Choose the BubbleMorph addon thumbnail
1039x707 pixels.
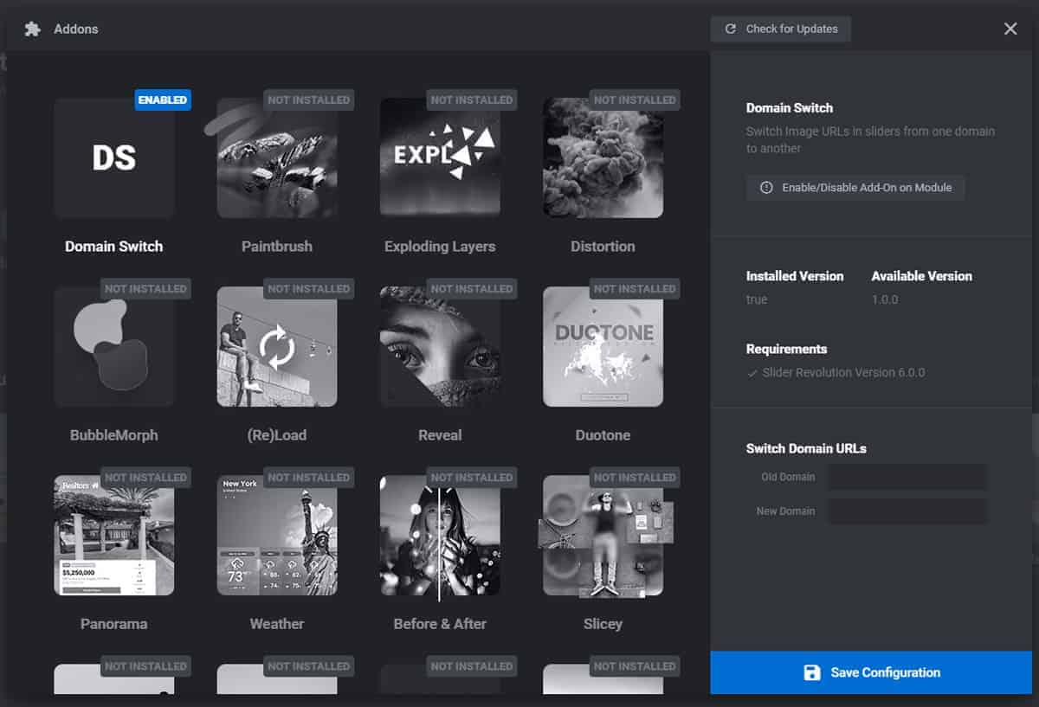tap(114, 346)
